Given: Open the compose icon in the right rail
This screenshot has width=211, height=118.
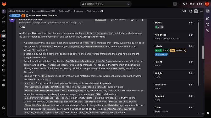Looking at the screenshot, I should pos(208,11).
